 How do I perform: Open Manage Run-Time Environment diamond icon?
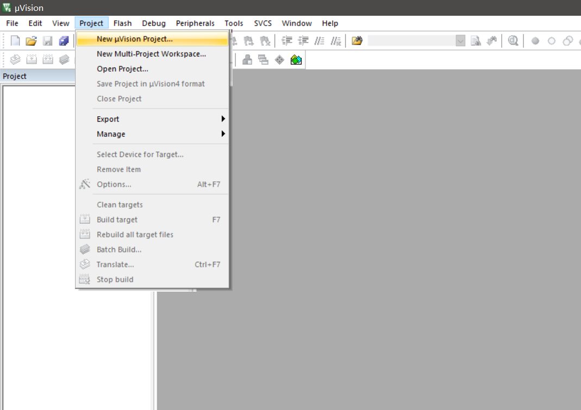pos(280,60)
